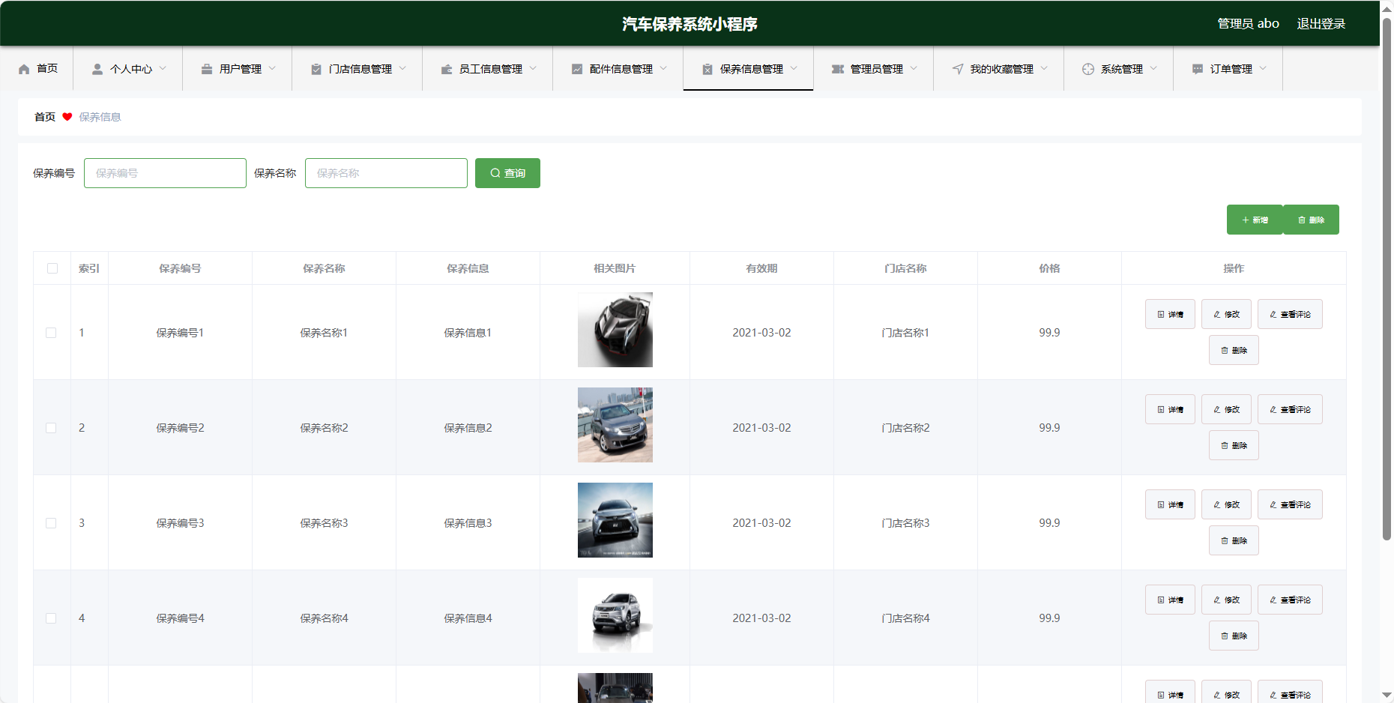Expand the 个人中心 dropdown arrow
Screen dimensions: 1394x703
click(163, 68)
